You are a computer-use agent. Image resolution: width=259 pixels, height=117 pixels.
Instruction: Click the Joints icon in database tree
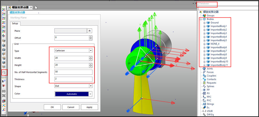pyautogui.click(x=204, y=69)
